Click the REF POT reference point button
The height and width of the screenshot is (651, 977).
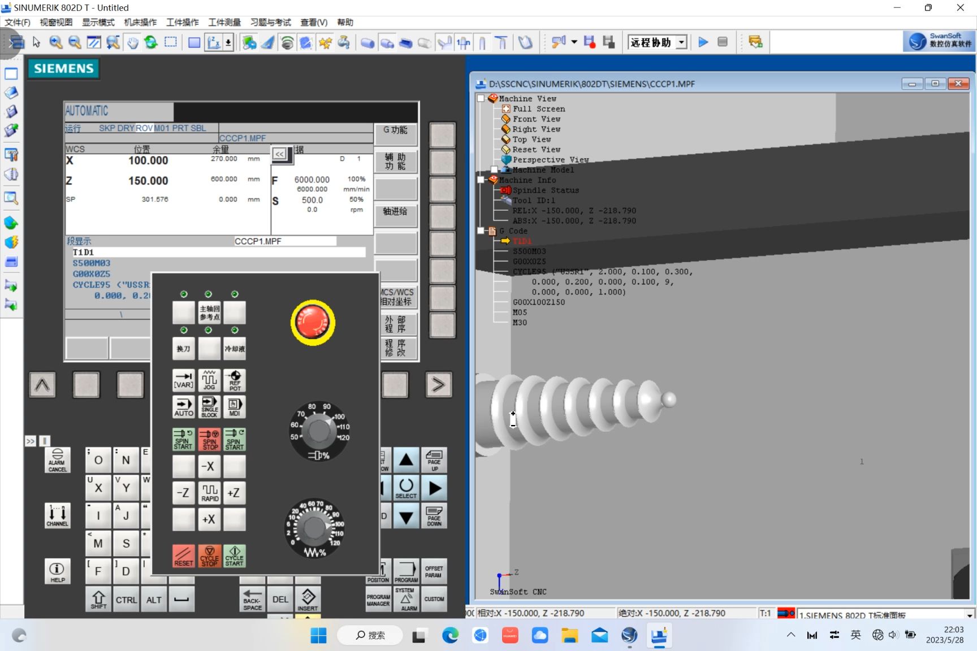click(235, 380)
